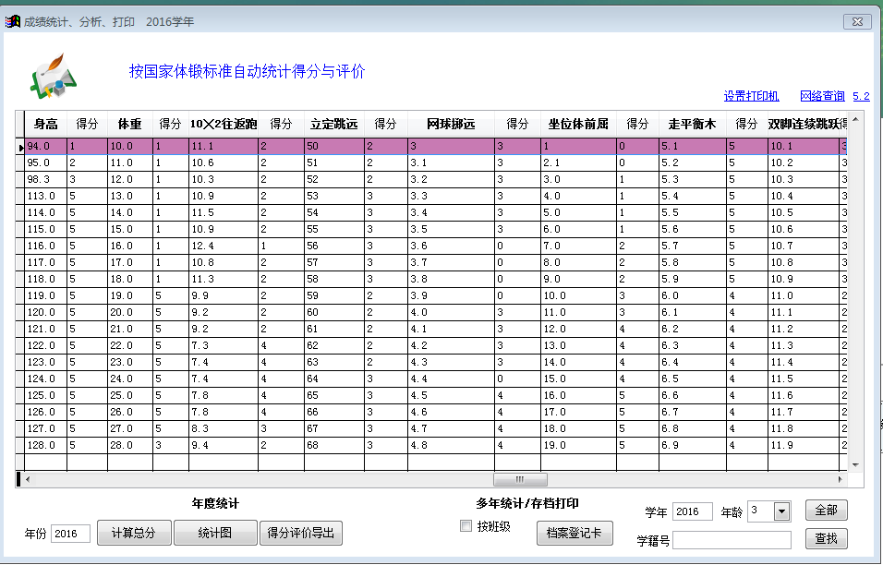883x565 pixels.
Task: Select the 往返跑 cell 8.3
Action: tap(223, 428)
